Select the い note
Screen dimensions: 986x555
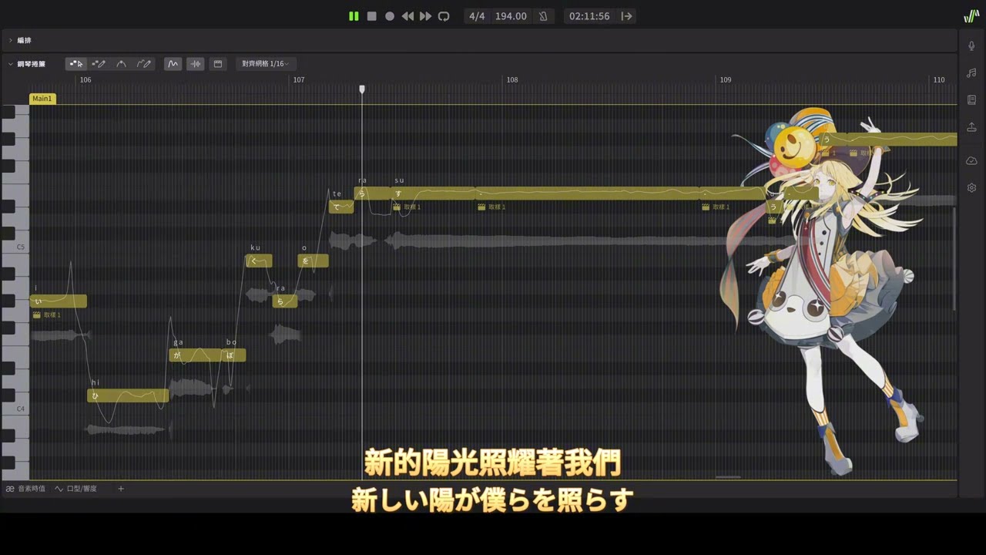[59, 301]
